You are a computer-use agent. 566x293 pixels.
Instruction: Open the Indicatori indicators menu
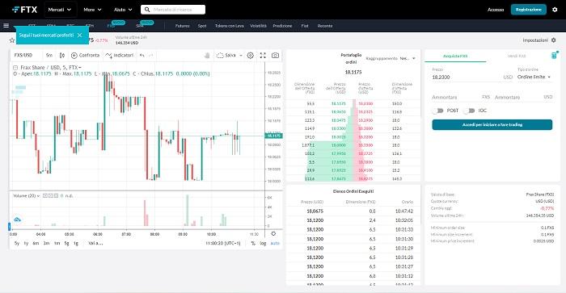[x=120, y=55]
